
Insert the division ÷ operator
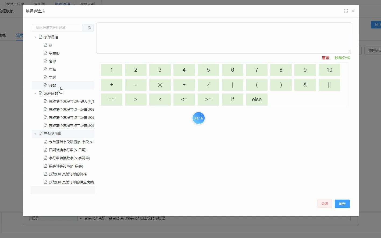click(184, 85)
